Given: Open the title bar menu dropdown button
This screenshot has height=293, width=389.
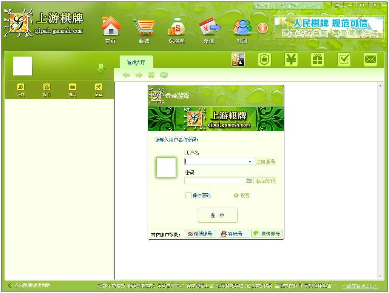Looking at the screenshot, I should coord(337,5).
